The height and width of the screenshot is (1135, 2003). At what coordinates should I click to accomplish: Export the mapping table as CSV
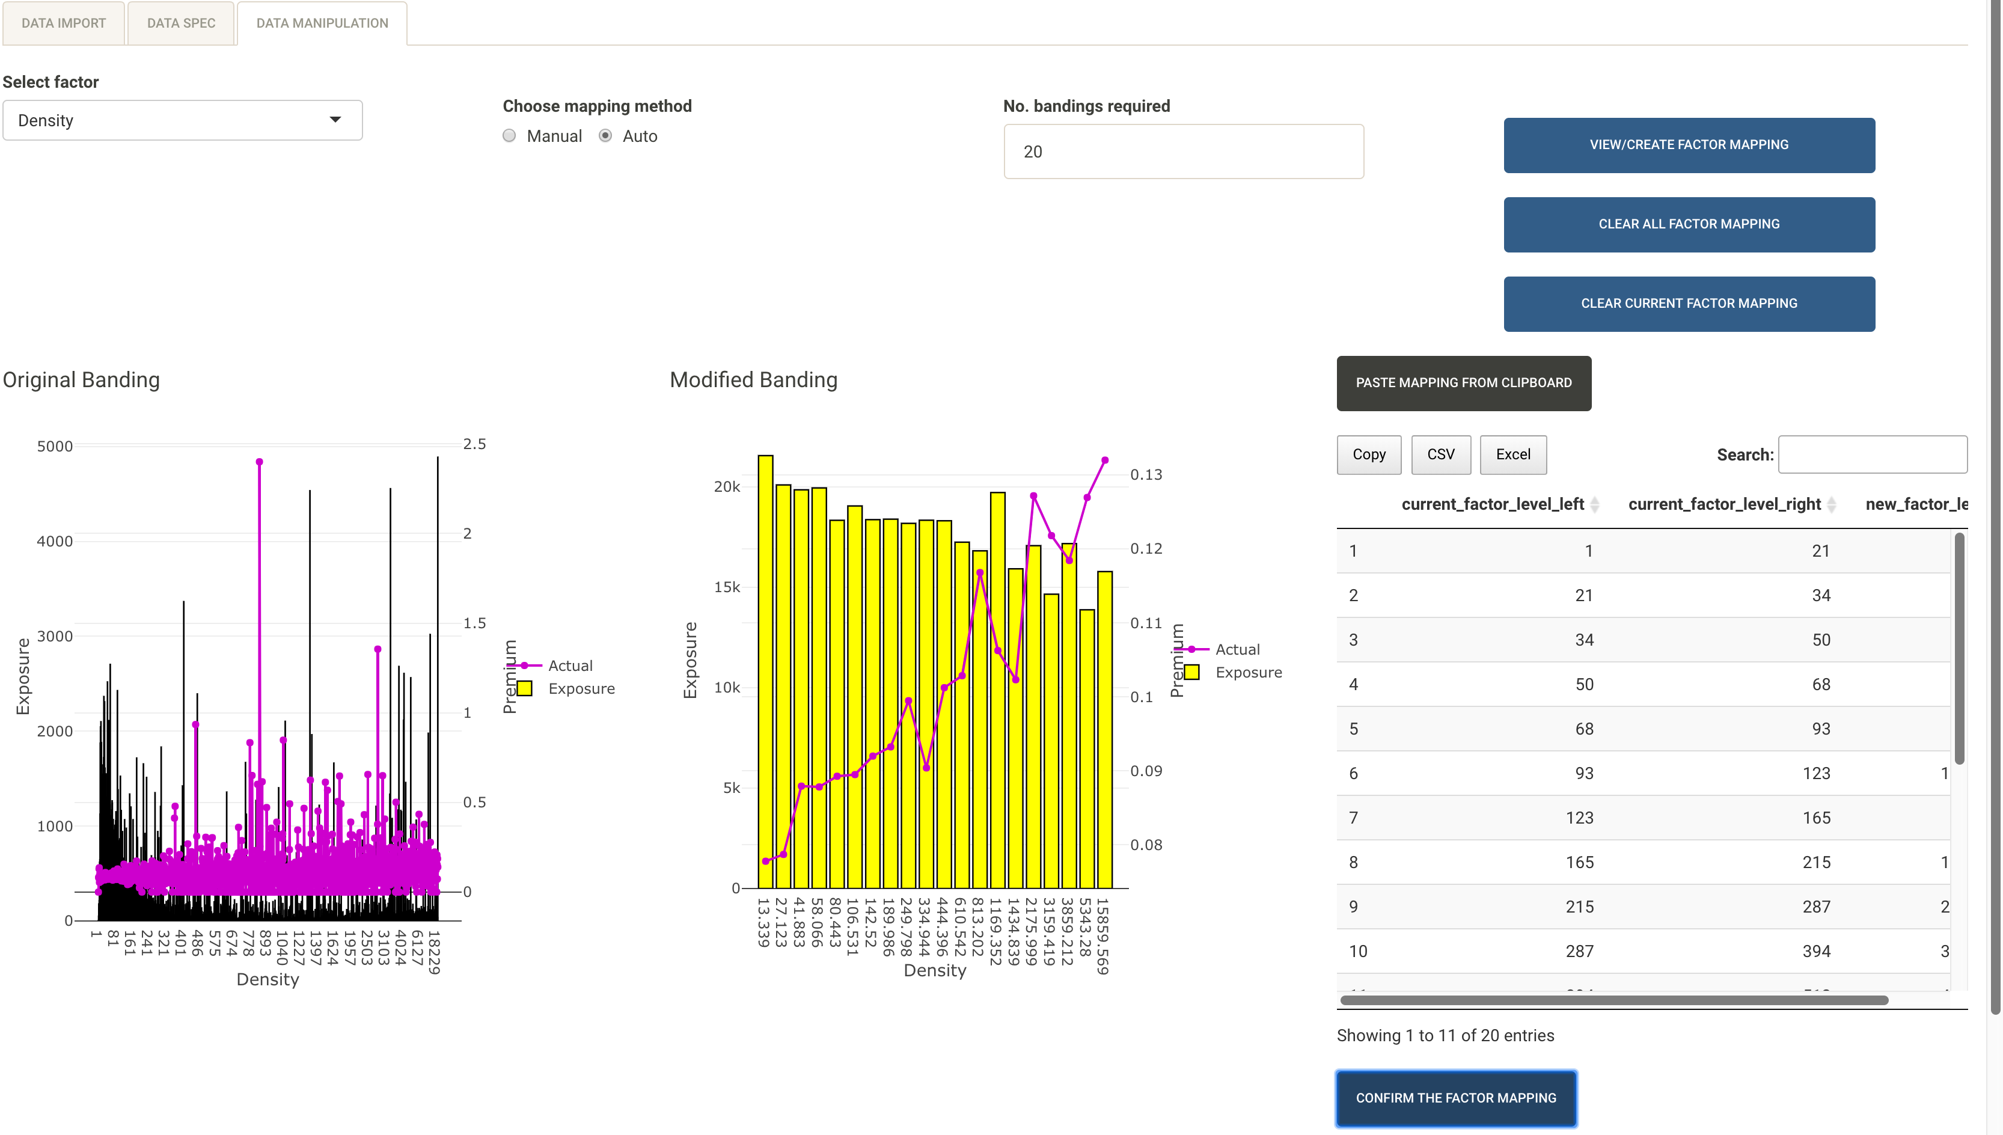(x=1441, y=454)
